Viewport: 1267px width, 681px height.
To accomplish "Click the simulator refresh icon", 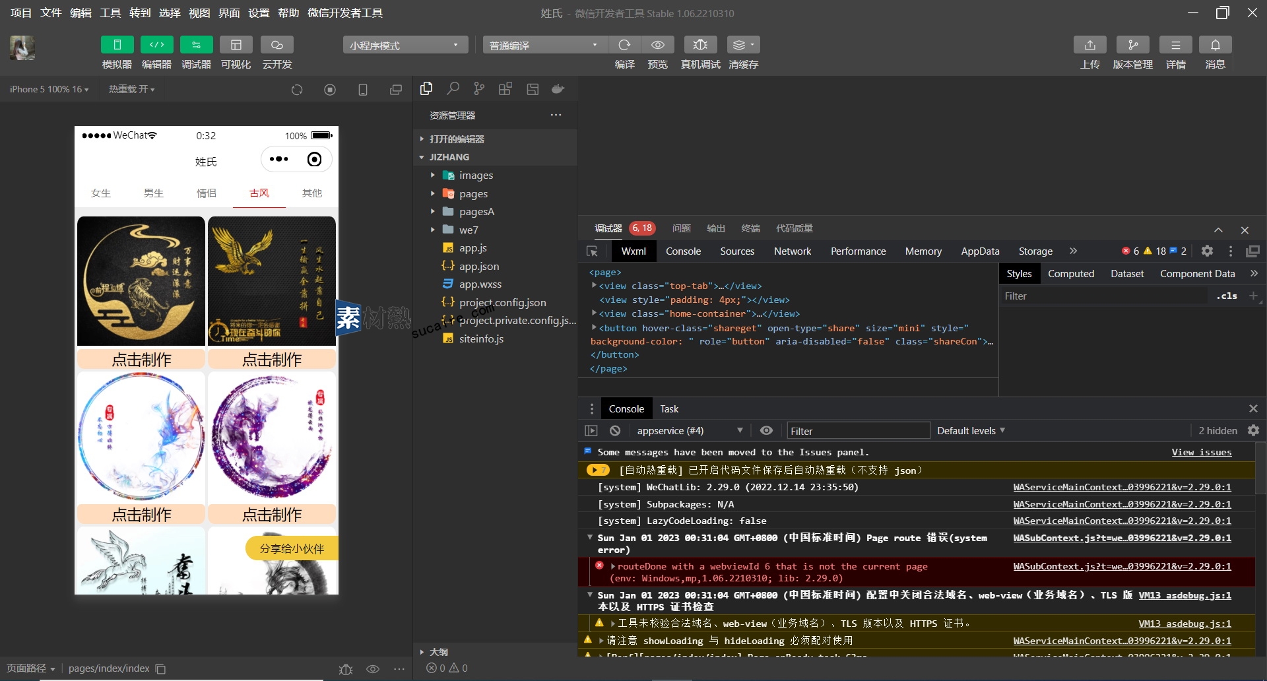I will 297,90.
